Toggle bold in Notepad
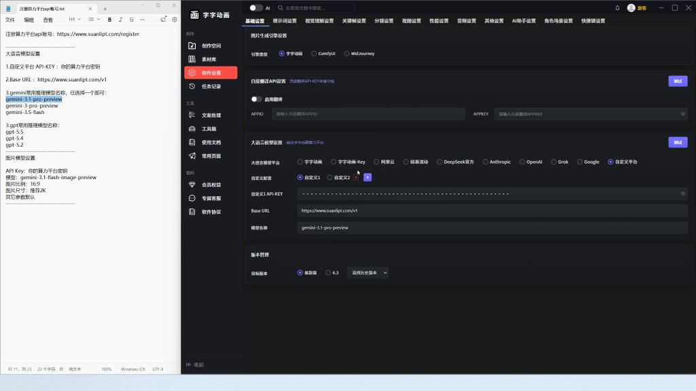Image resolution: width=696 pixels, height=391 pixels. click(109, 20)
